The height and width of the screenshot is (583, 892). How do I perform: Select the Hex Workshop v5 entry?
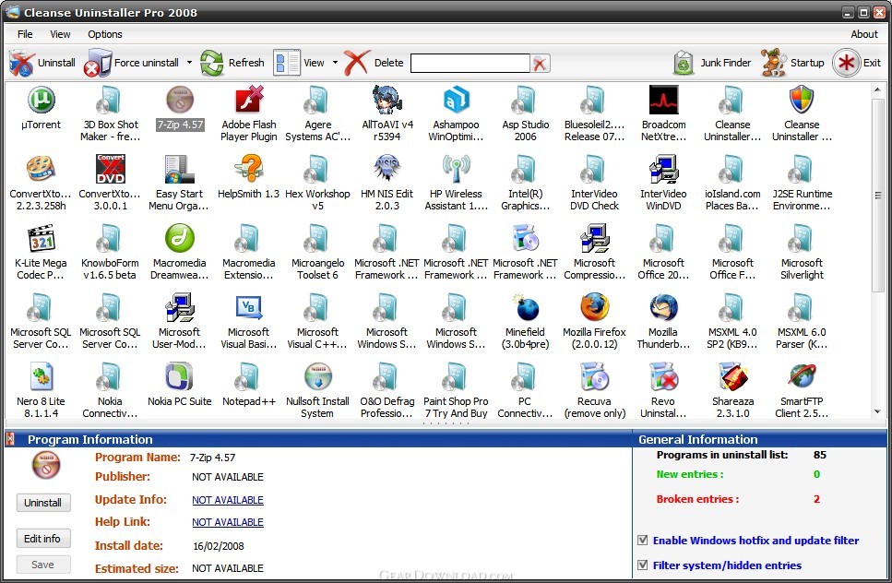click(317, 184)
